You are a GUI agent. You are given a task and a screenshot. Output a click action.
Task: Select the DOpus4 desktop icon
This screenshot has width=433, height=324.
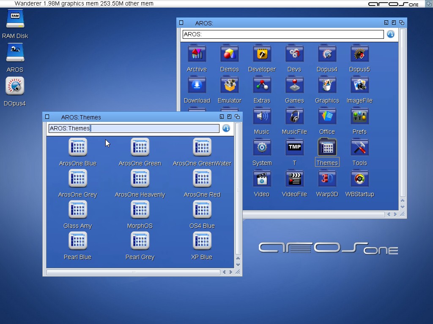pos(15,86)
